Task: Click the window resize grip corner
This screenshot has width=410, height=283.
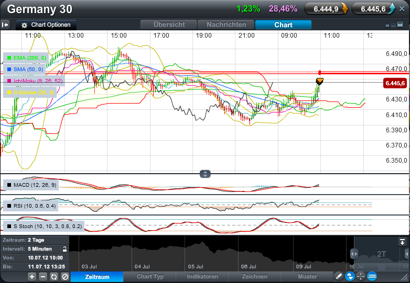Action: 405,277
